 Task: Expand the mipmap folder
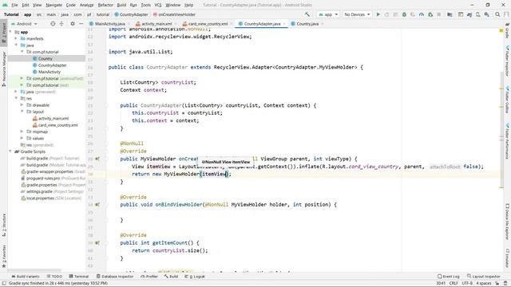[22, 132]
